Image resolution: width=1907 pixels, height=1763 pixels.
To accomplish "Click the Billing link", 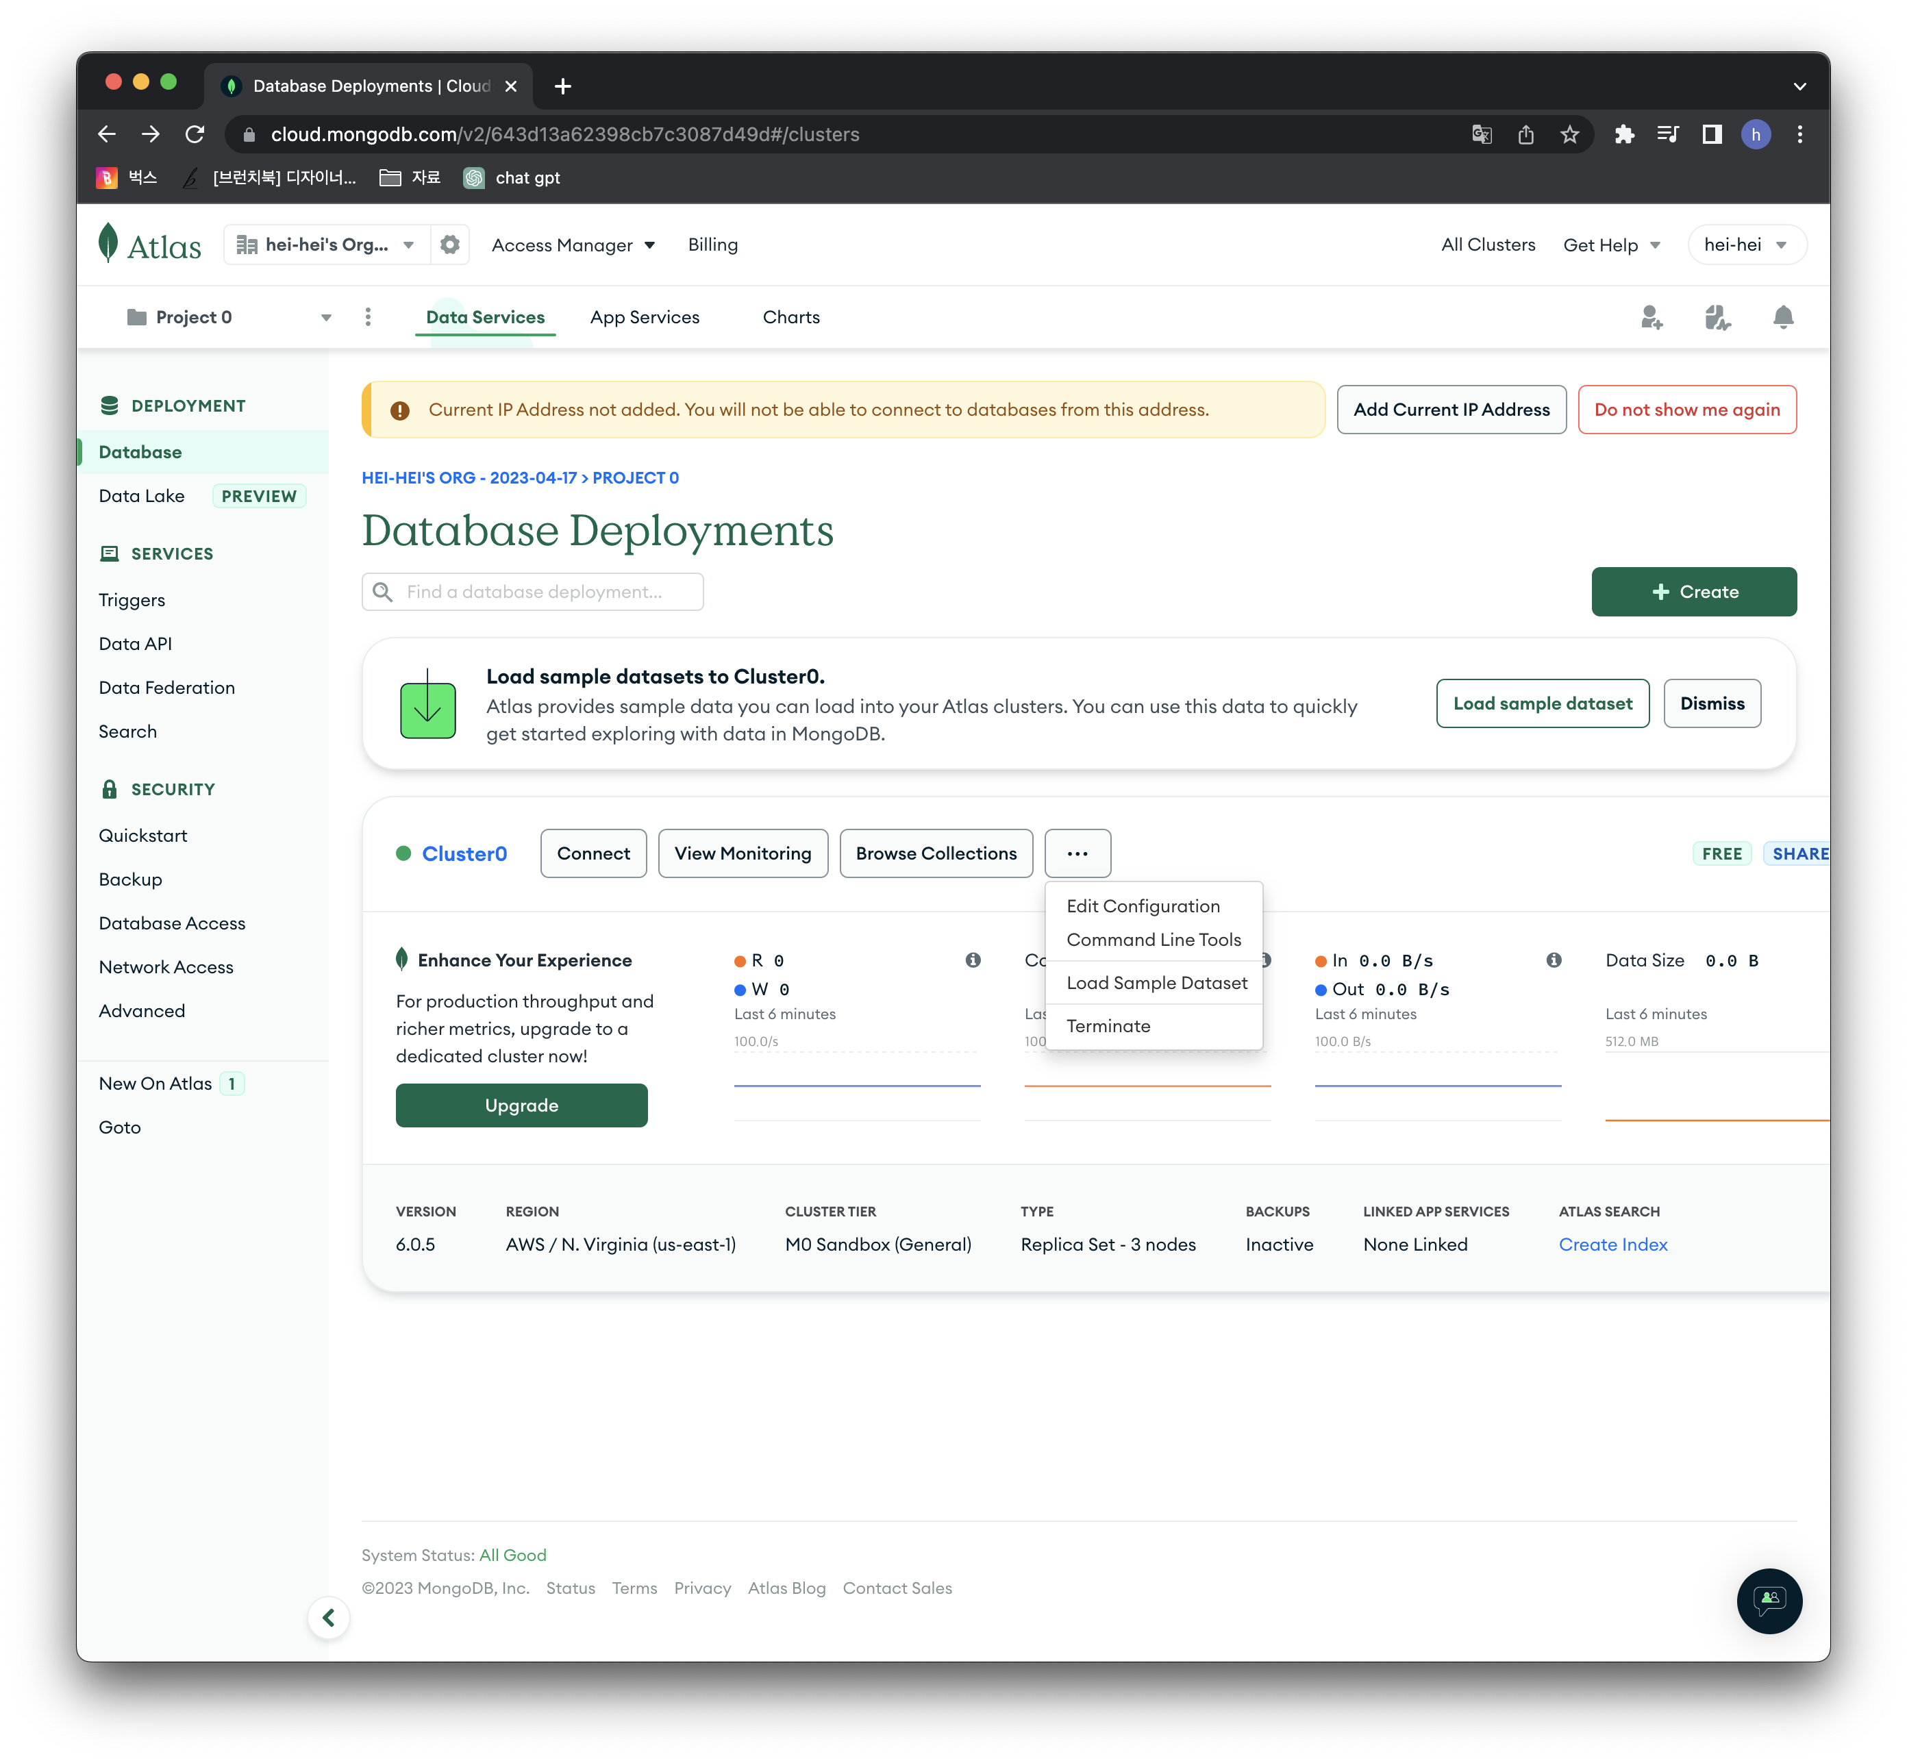I will coord(712,245).
